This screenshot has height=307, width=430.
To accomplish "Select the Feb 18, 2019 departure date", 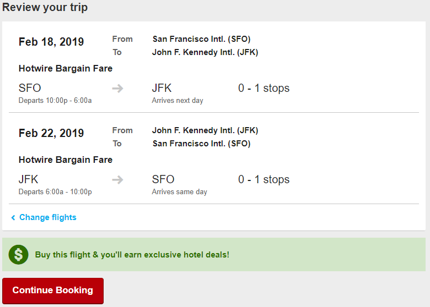I will coord(51,42).
